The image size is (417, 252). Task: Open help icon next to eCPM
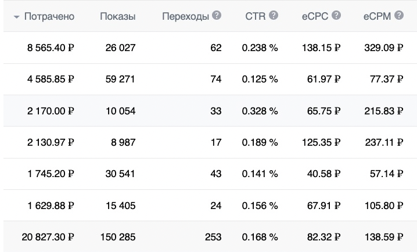coord(399,15)
